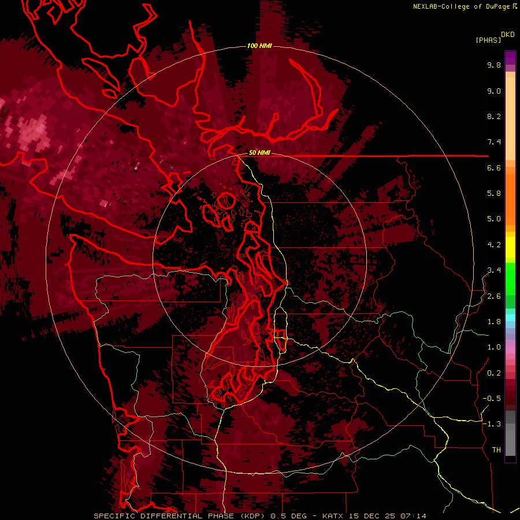Click the bright green segment of the color scale
The image size is (520, 520).
point(510,278)
